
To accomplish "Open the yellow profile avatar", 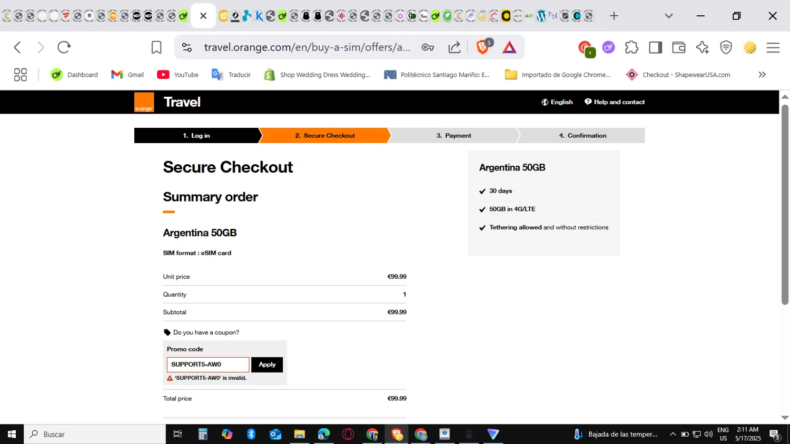I will 750,47.
